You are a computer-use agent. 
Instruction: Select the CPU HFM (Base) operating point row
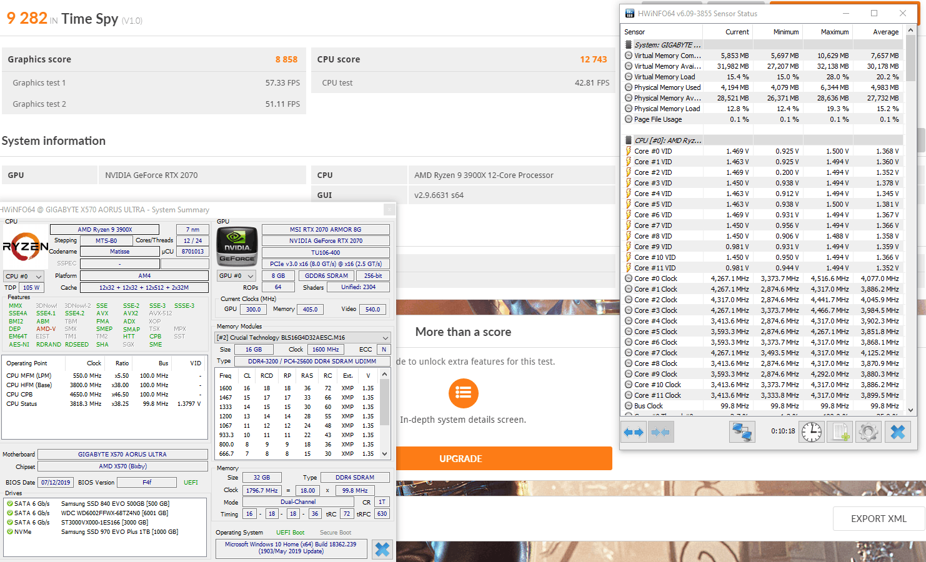click(x=104, y=385)
